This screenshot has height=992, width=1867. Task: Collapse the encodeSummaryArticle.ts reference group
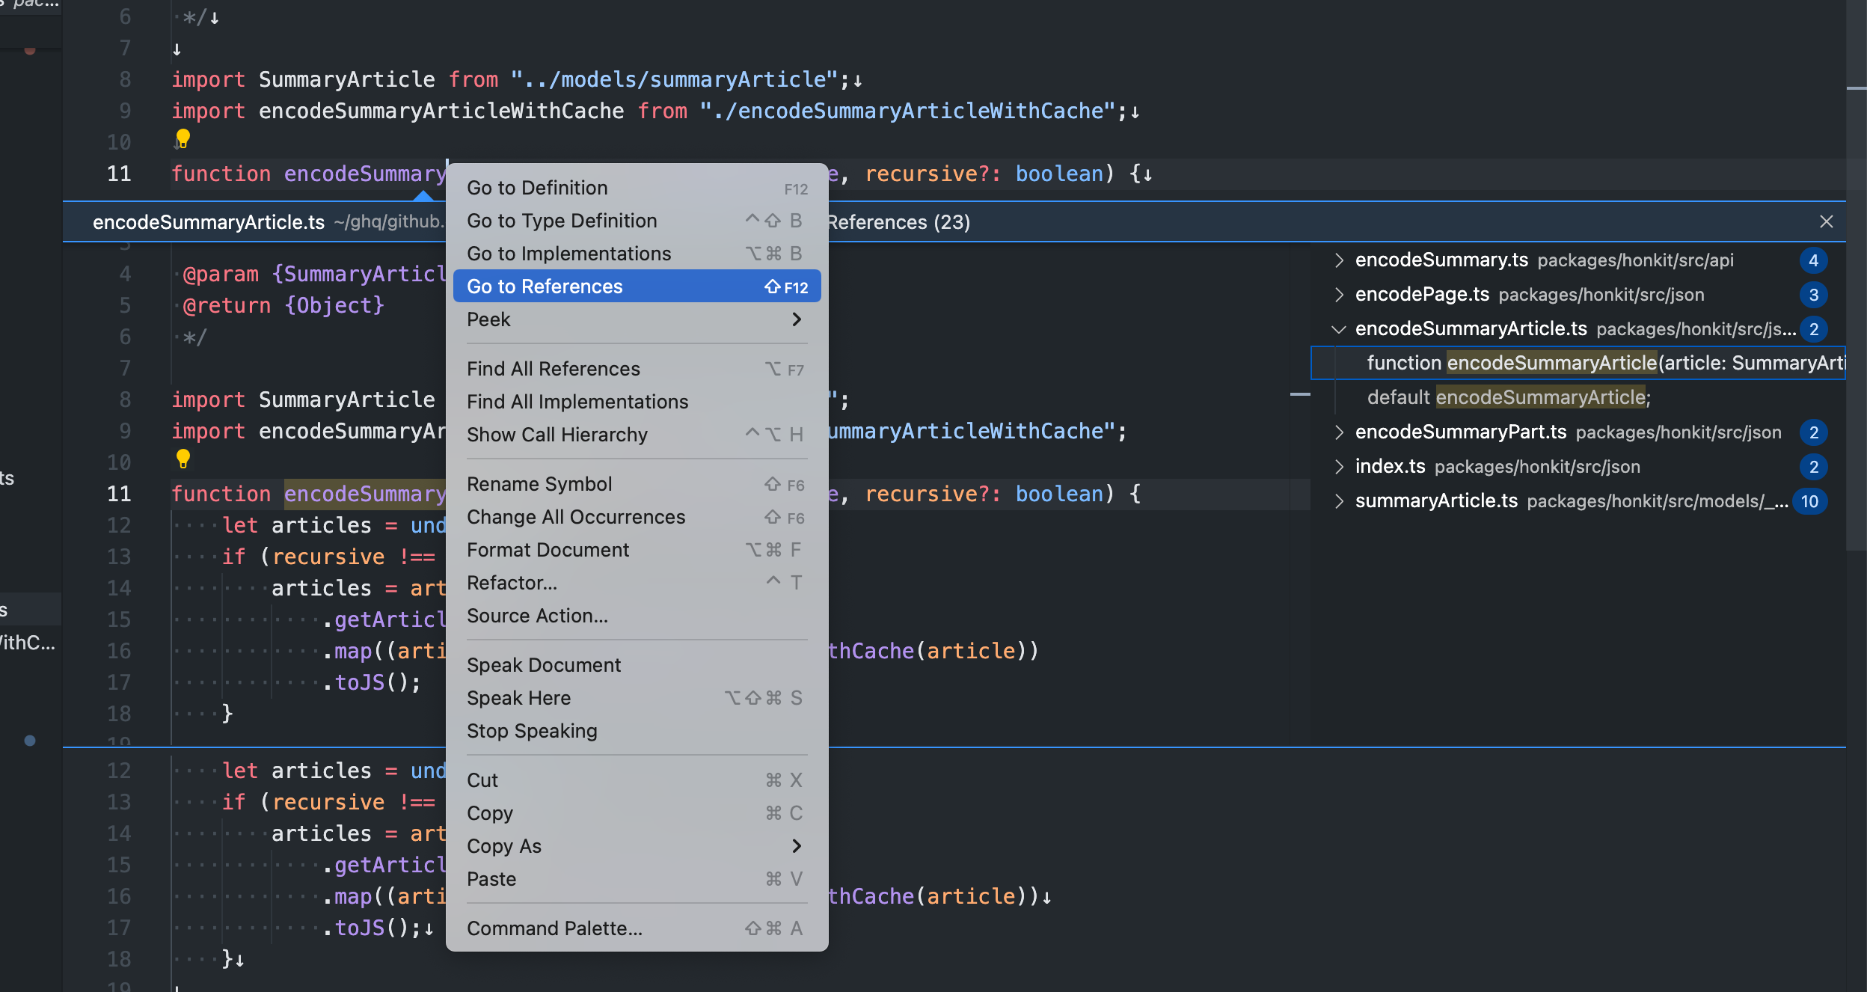click(1339, 329)
